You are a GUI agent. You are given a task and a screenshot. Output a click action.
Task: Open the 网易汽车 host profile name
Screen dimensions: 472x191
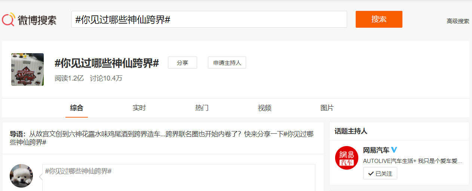pos(376,150)
